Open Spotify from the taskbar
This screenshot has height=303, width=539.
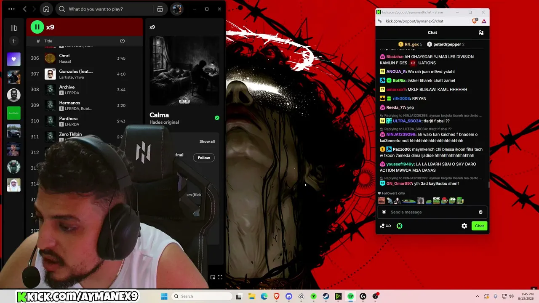pyautogui.click(x=350, y=296)
